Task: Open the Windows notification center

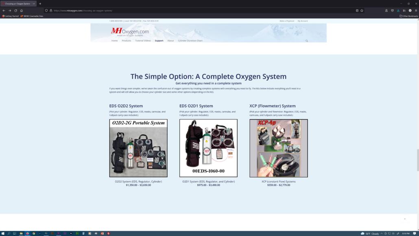Action: (x=415, y=234)
